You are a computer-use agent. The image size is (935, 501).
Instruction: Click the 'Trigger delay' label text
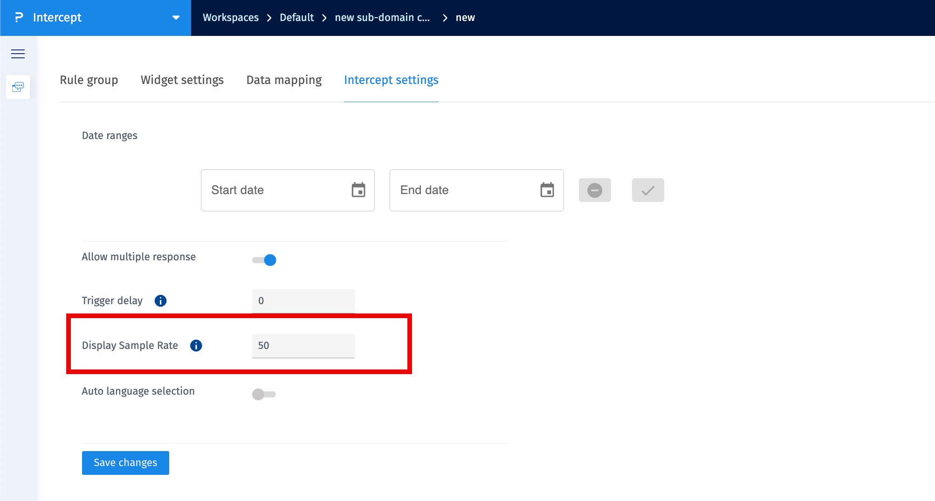tap(112, 301)
